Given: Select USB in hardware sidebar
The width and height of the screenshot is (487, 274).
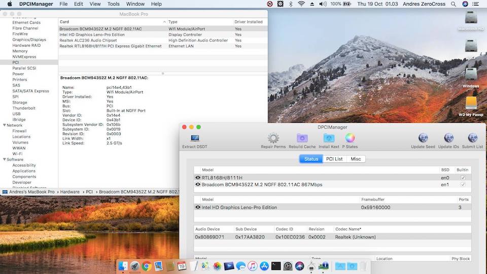Looking at the screenshot, I should tap(16, 114).
